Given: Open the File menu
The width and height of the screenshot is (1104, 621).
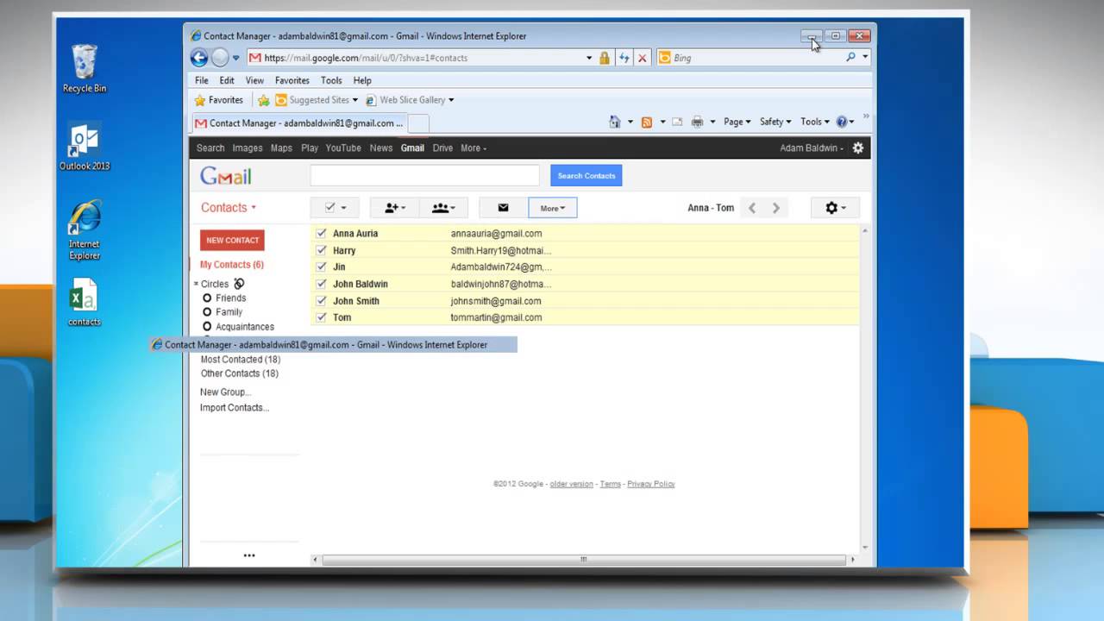Looking at the screenshot, I should pyautogui.click(x=201, y=80).
